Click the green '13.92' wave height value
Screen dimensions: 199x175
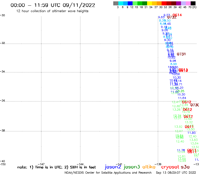(x=179, y=127)
